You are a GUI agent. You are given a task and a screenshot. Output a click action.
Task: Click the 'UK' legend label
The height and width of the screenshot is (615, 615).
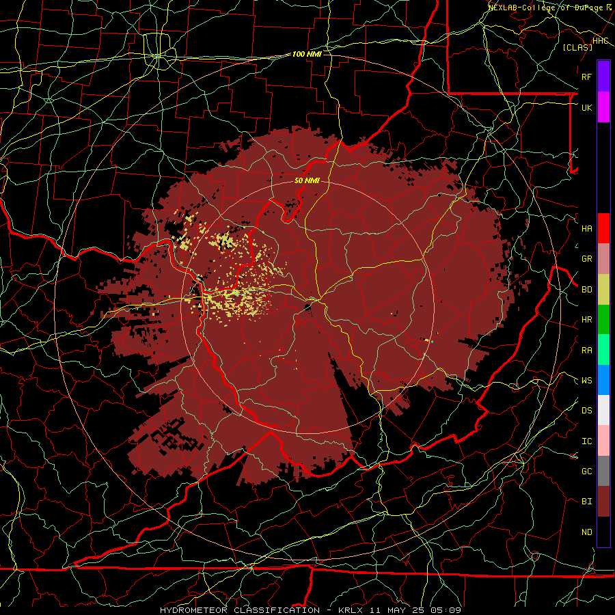click(x=586, y=107)
